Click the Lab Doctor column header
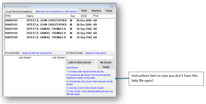 pyautogui.click(x=25, y=58)
